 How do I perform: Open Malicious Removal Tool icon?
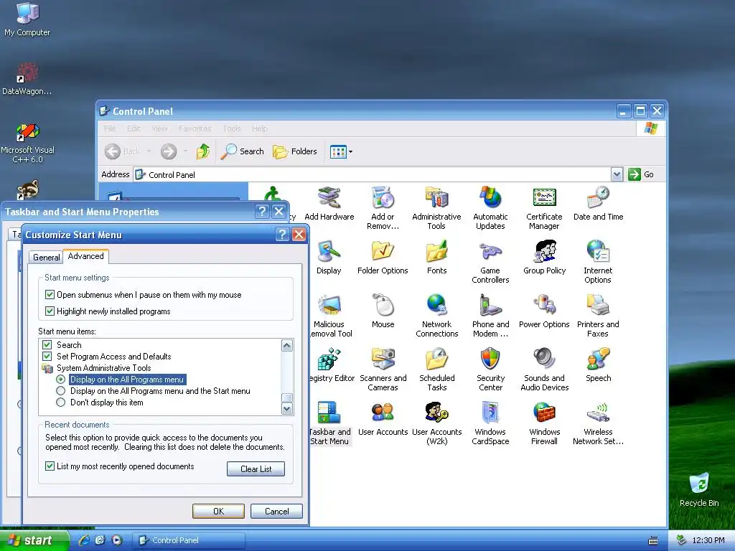click(x=330, y=316)
